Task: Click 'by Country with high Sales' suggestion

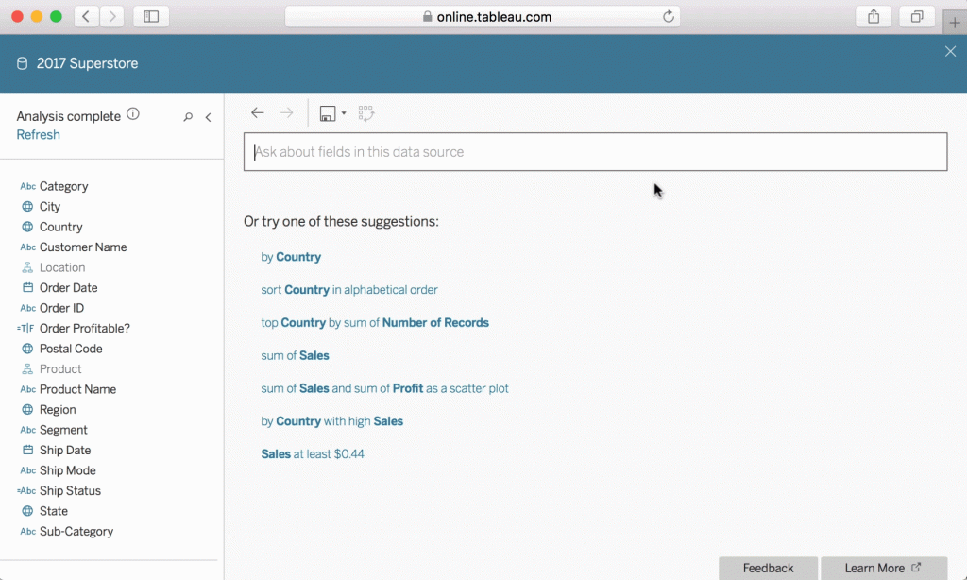Action: (x=331, y=421)
